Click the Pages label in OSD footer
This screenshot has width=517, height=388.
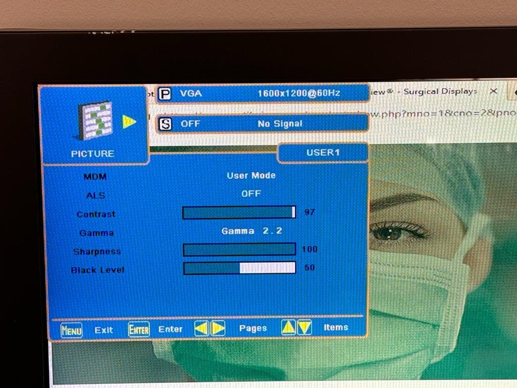[x=253, y=328]
